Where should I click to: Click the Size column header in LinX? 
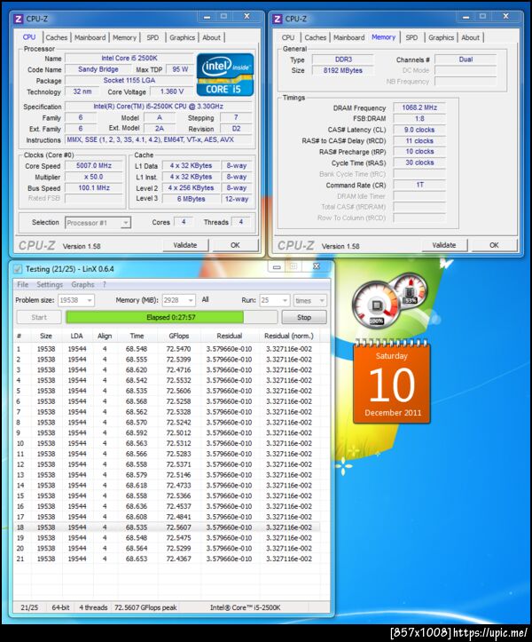46,336
